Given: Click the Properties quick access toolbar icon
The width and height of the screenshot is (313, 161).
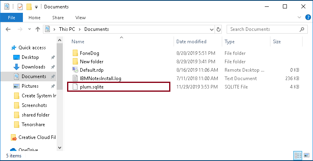Looking at the screenshot, I should [20, 7].
